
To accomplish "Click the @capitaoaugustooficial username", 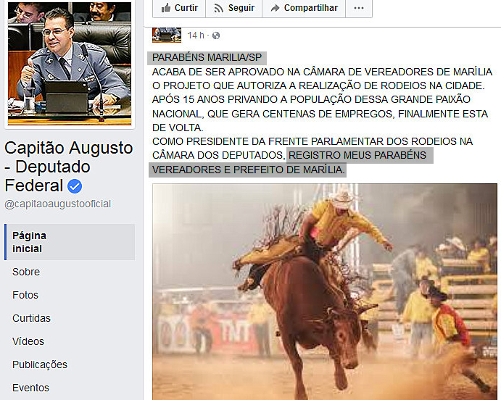I will coord(57,204).
